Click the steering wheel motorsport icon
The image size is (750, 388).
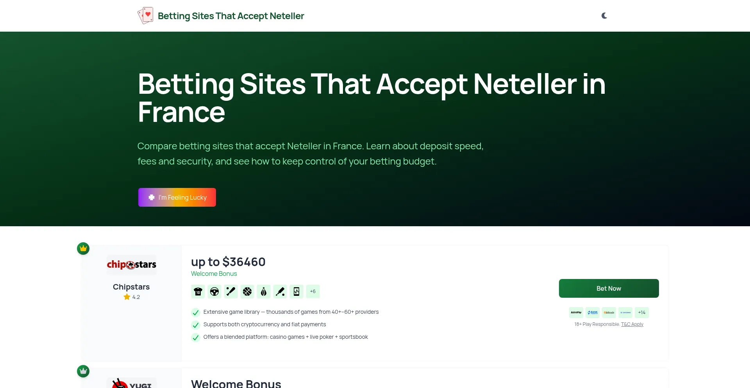tap(214, 291)
